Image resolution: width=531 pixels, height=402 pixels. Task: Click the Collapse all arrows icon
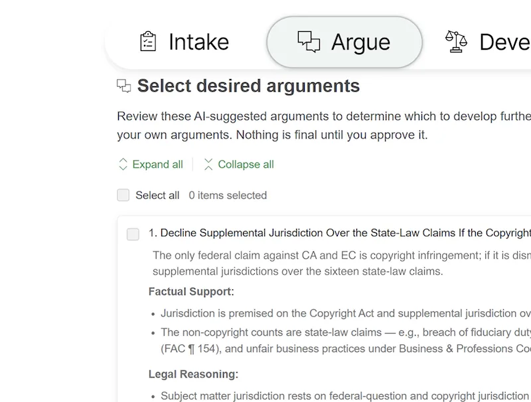pos(208,164)
